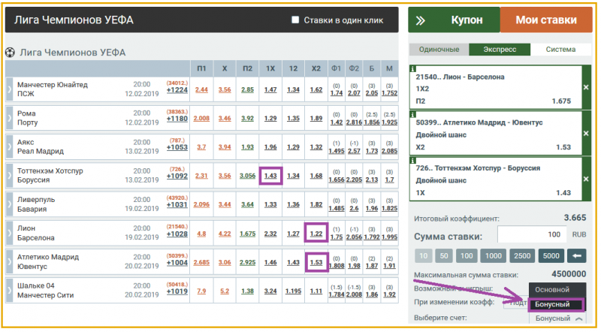This screenshot has width=601, height=332.
Task: Expand the Лион - Барселона match row
Action: coord(10,233)
